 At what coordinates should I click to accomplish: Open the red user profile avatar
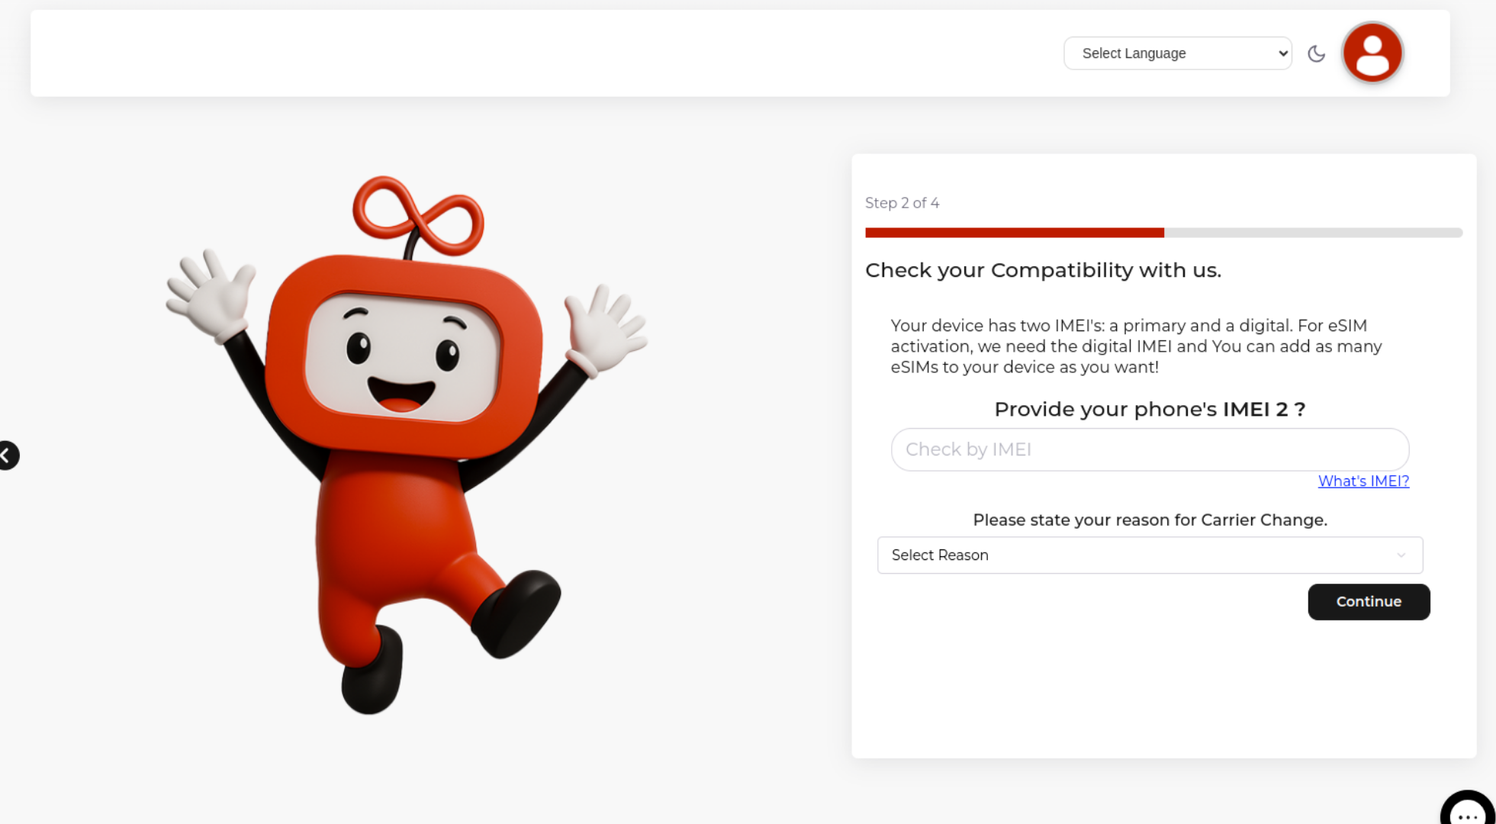point(1372,53)
